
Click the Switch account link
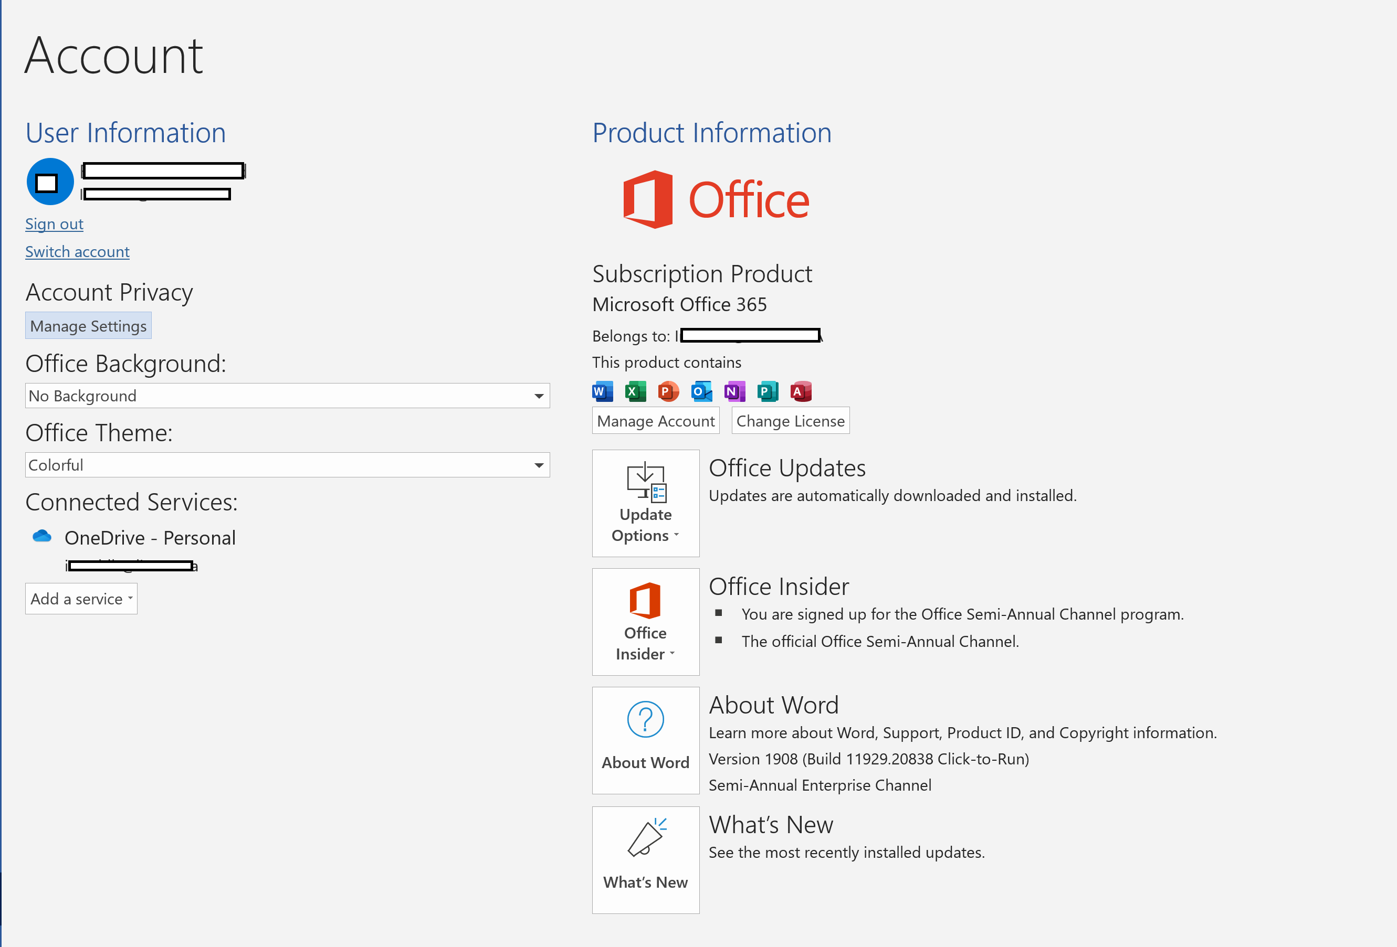(78, 252)
